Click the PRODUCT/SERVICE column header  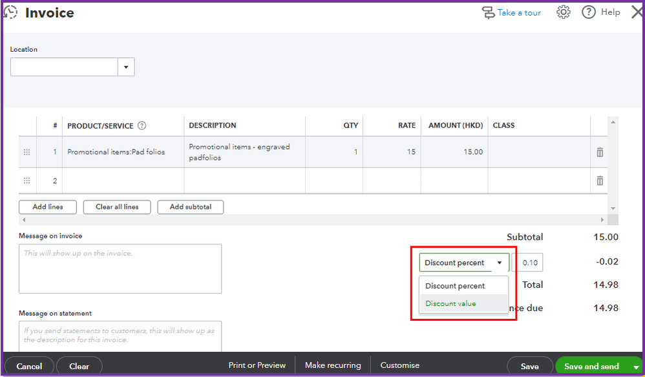pyautogui.click(x=100, y=126)
